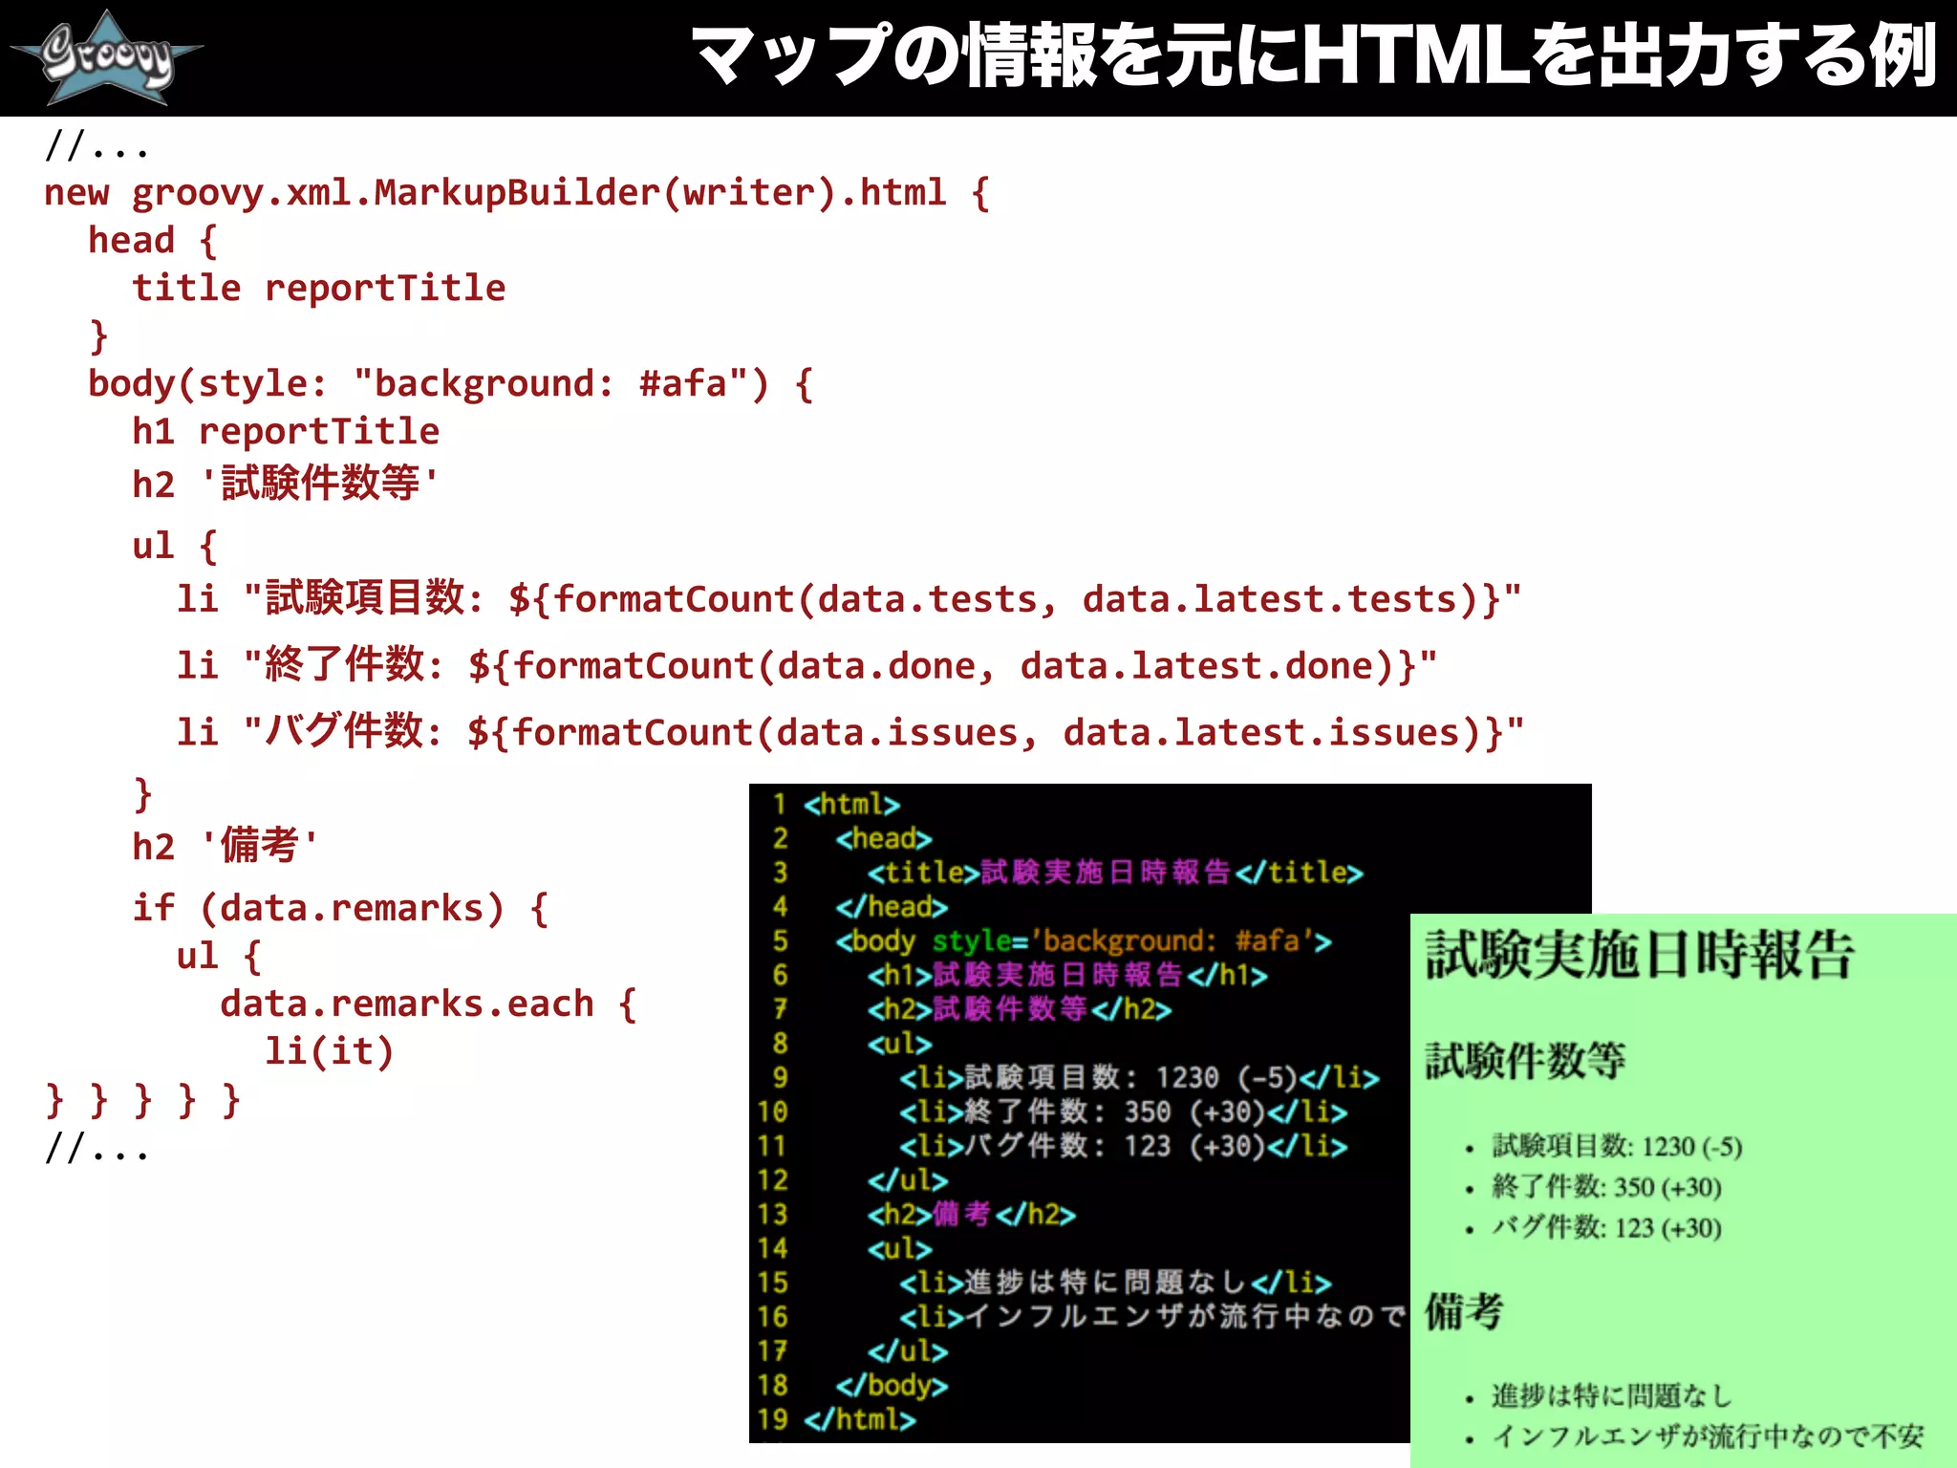Click rendered bullet 'インフルエンザが流行中なので不安'

(1709, 1436)
